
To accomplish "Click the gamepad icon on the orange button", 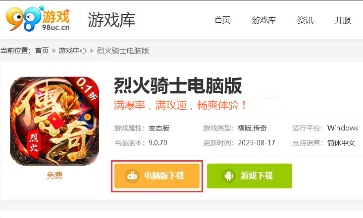I will (x=132, y=175).
